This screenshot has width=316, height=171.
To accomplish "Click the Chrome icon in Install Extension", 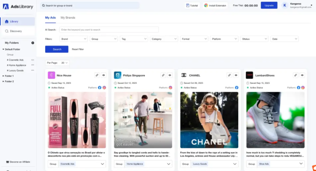I will [x=206, y=6].
